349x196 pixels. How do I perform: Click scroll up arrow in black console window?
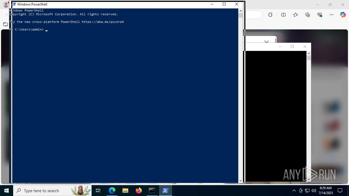tap(309, 53)
